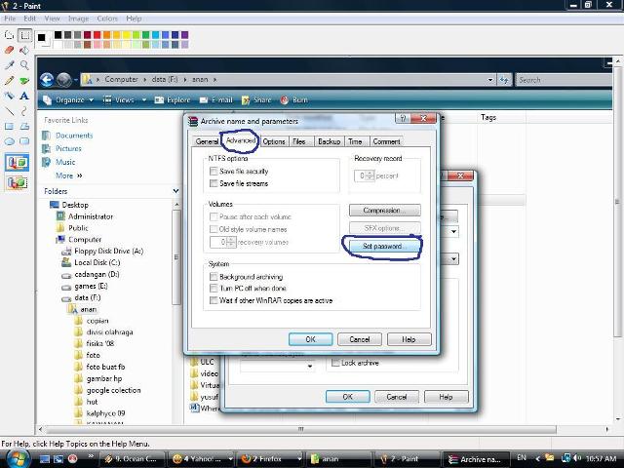Screen dimensions: 624x468
Task: Expand the address bar history dropdown
Action: click(490, 80)
